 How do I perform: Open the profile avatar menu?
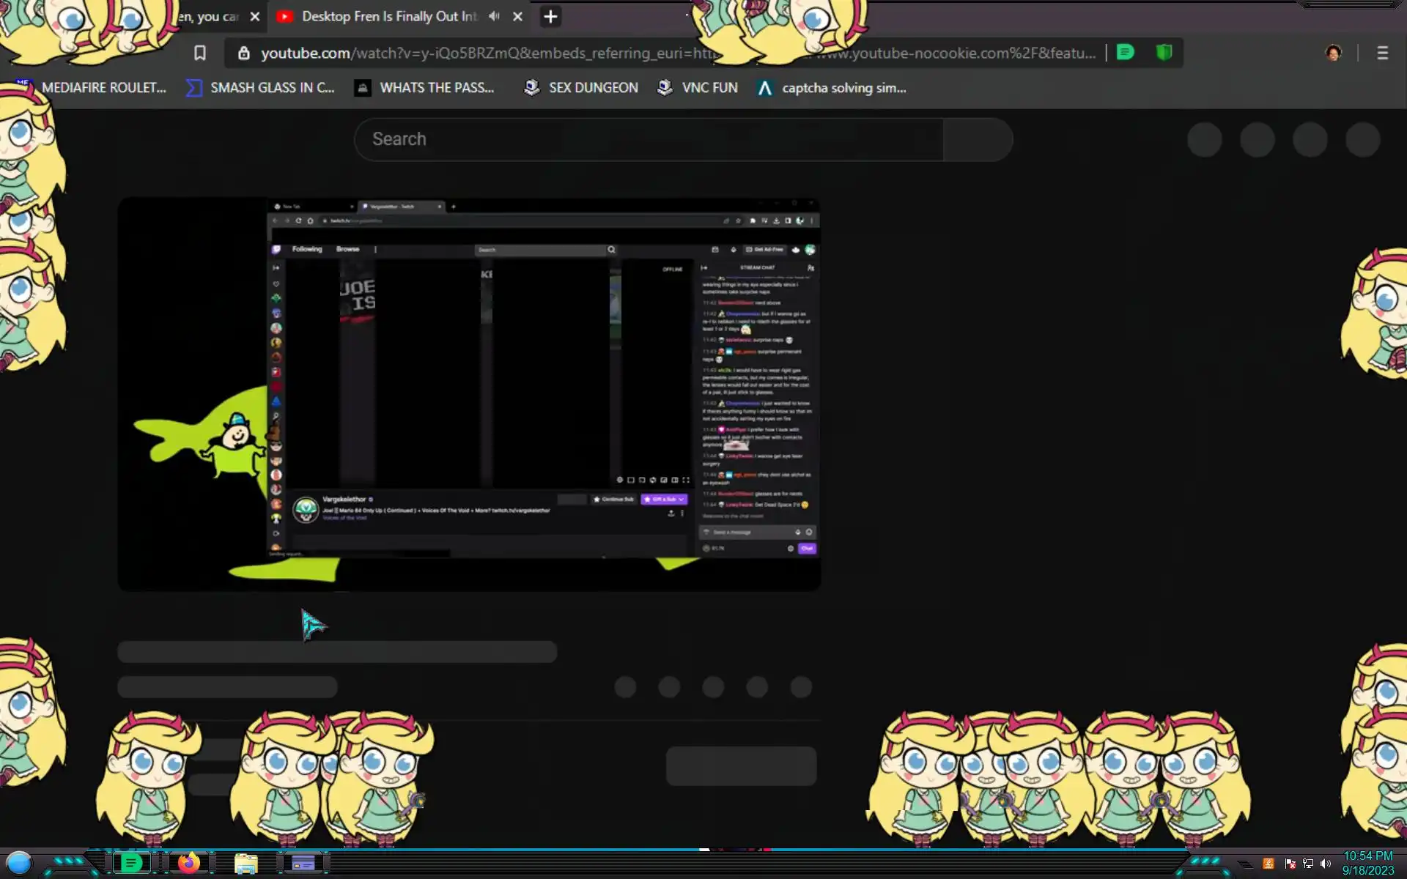pyautogui.click(x=1334, y=53)
